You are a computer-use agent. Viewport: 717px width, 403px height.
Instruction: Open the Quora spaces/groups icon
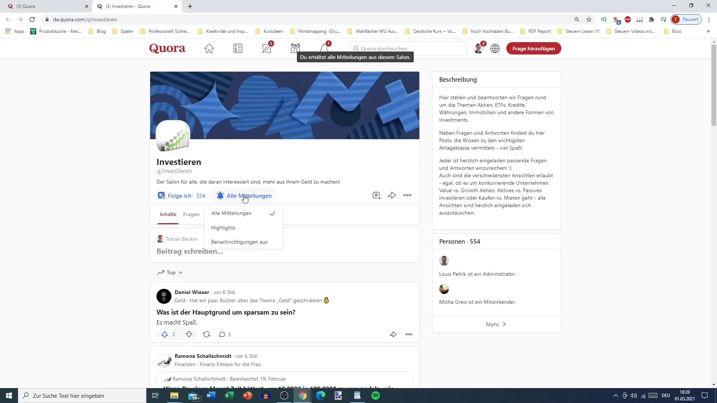296,48
